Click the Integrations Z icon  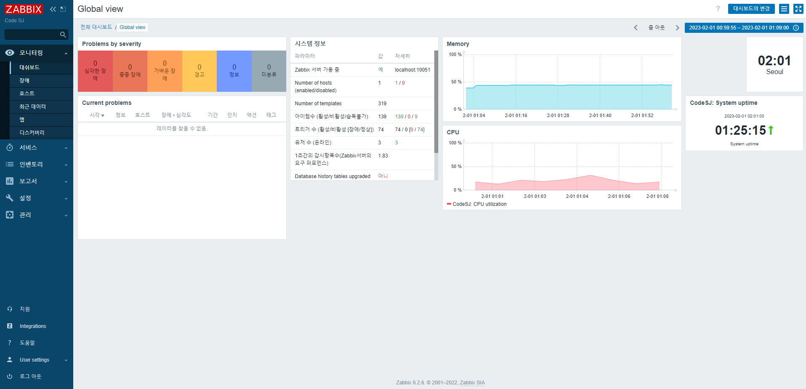click(x=10, y=326)
